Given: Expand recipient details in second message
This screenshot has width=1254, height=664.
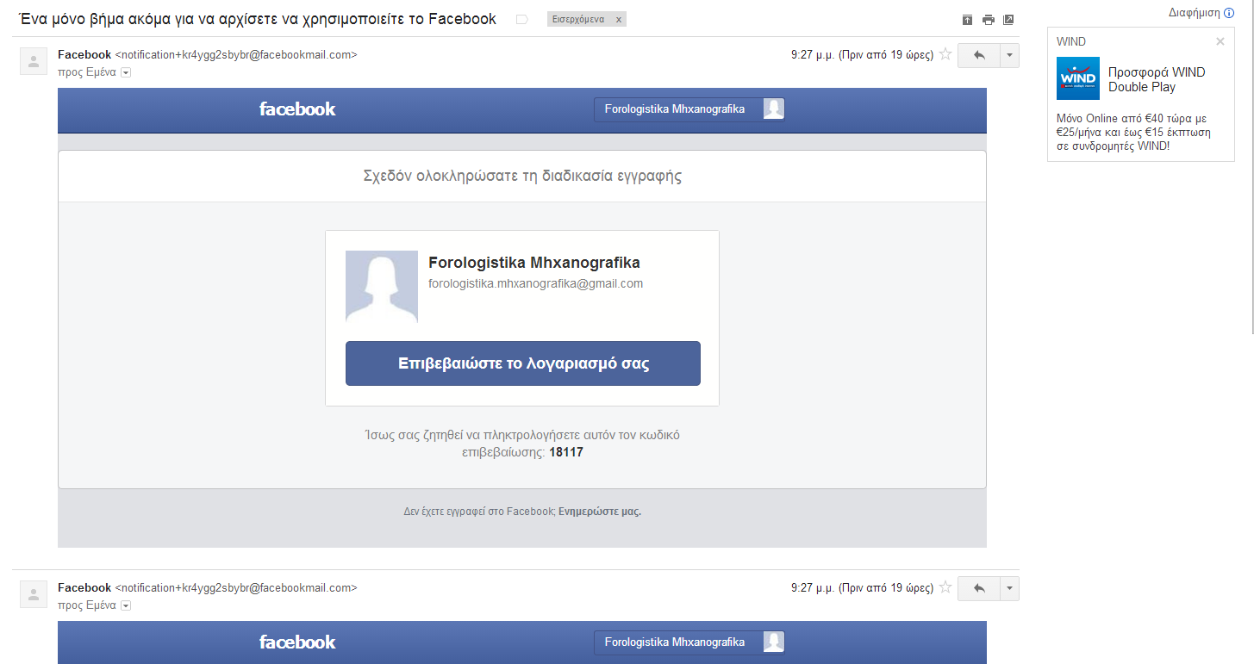Looking at the screenshot, I should pyautogui.click(x=126, y=606).
